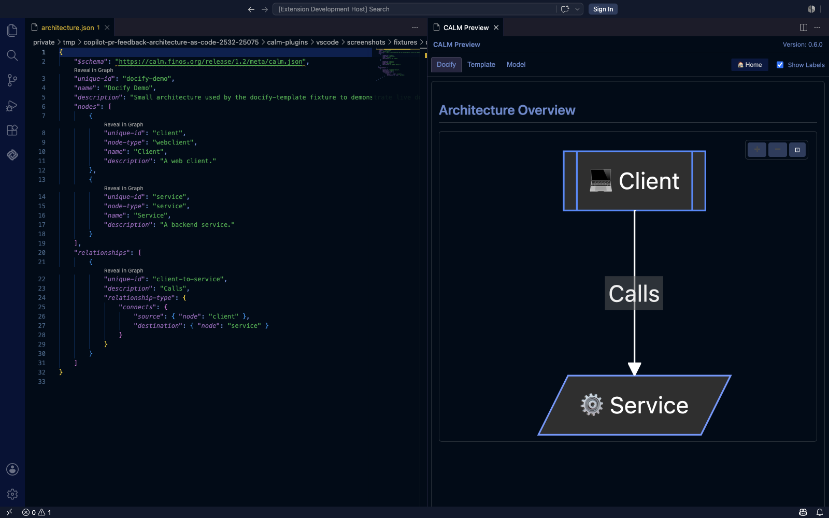Click breadcrumb segment fixtures

tap(405, 42)
